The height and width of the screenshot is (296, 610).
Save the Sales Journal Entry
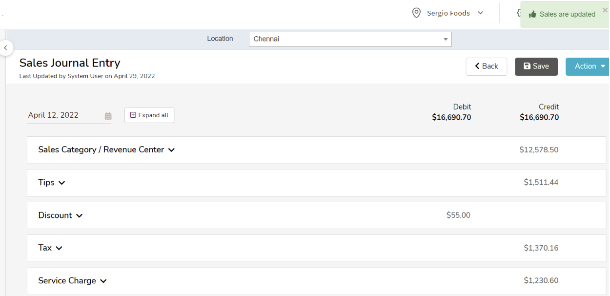536,66
